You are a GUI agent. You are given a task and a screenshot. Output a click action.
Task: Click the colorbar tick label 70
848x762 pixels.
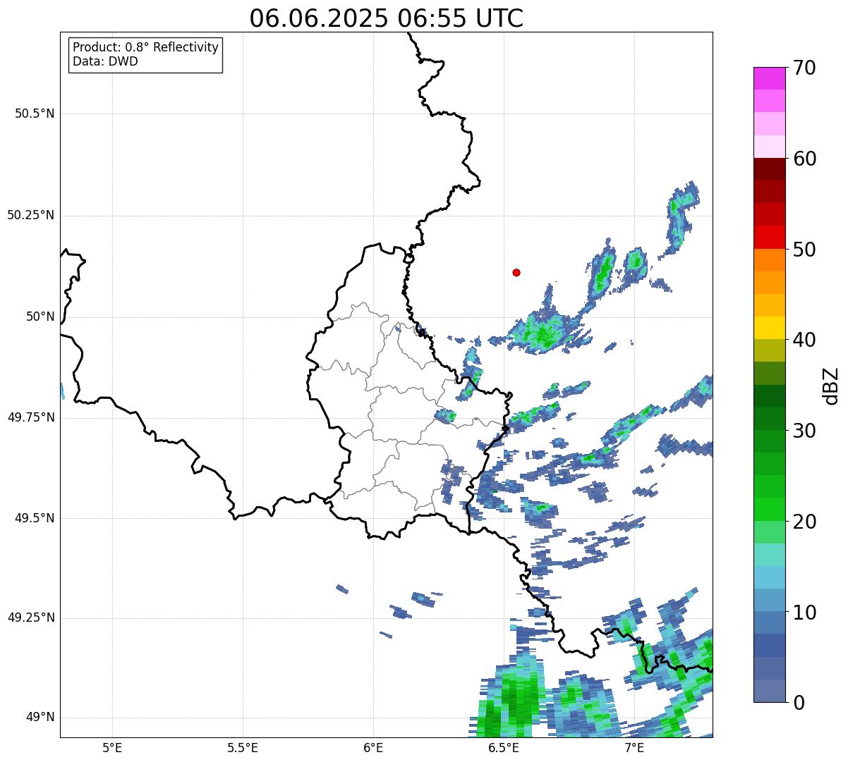(805, 68)
